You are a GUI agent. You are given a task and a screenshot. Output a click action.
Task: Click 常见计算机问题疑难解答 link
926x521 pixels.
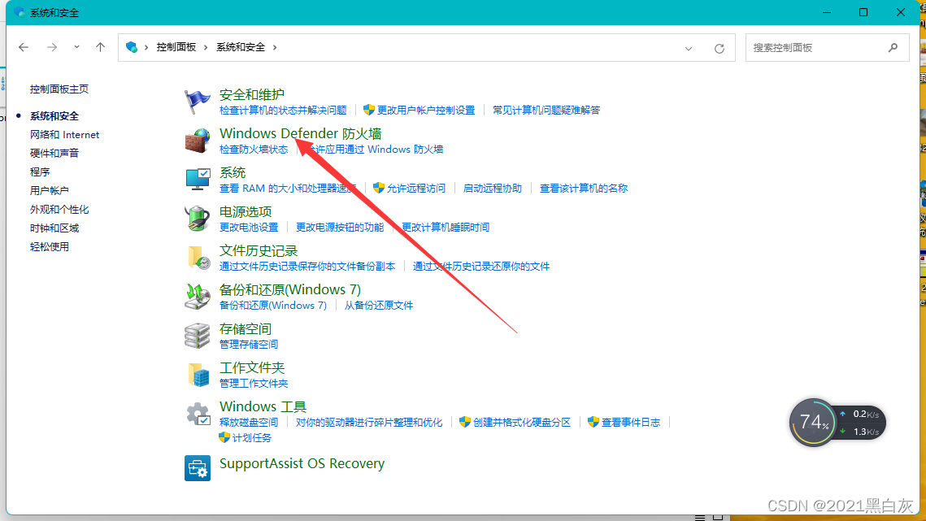pyautogui.click(x=546, y=111)
